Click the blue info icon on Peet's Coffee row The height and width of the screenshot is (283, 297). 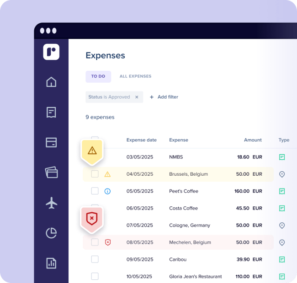tap(107, 191)
